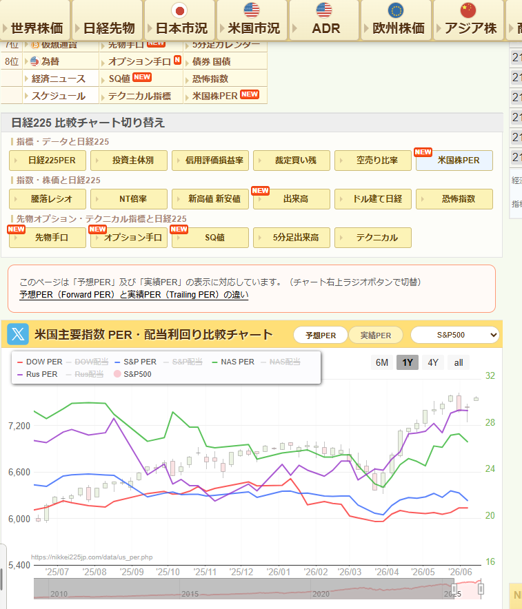The width and height of the screenshot is (522, 609).
Task: Open the 債券 国債 link
Action: 212,61
